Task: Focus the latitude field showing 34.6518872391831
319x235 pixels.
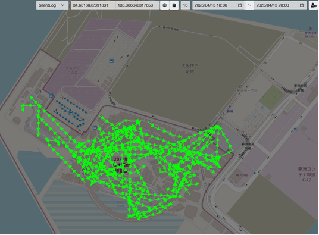Action: (93, 5)
